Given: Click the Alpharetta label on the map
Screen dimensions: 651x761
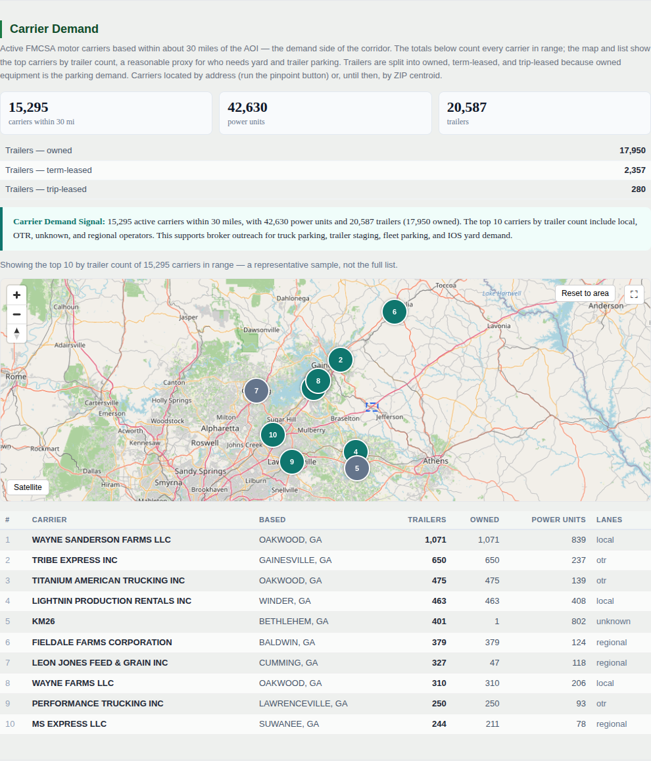Looking at the screenshot, I should pyautogui.click(x=220, y=428).
